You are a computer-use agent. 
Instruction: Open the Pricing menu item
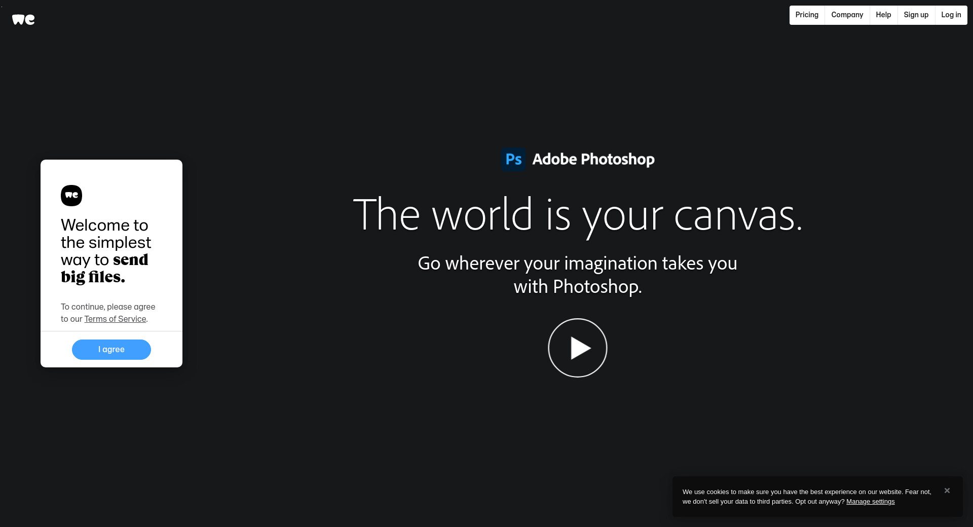(x=807, y=15)
